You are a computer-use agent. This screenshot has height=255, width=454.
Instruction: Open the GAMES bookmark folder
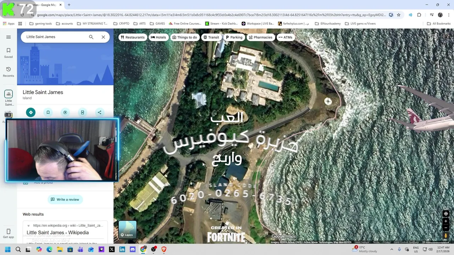(157, 24)
